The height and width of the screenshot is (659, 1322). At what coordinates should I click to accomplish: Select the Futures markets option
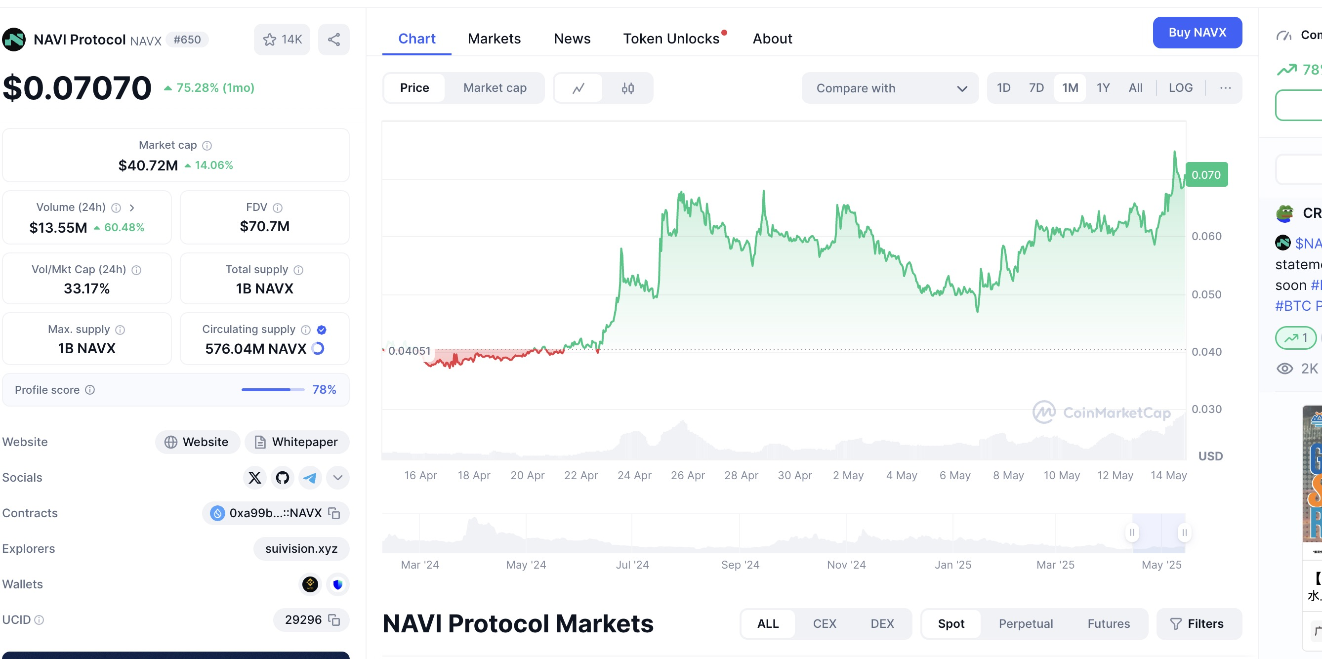click(x=1109, y=623)
